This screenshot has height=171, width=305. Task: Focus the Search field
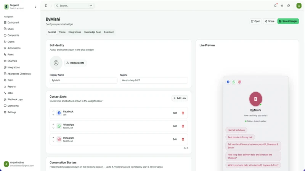pyautogui.click(x=74, y=6)
